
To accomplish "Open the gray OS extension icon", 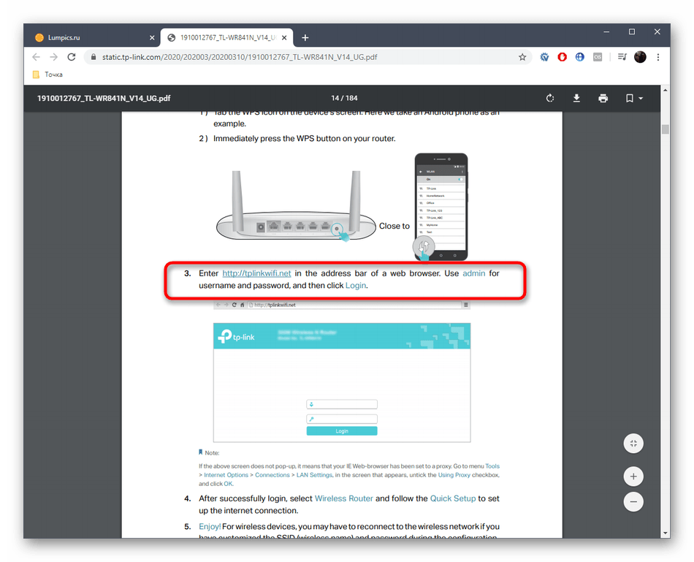I will 598,57.
